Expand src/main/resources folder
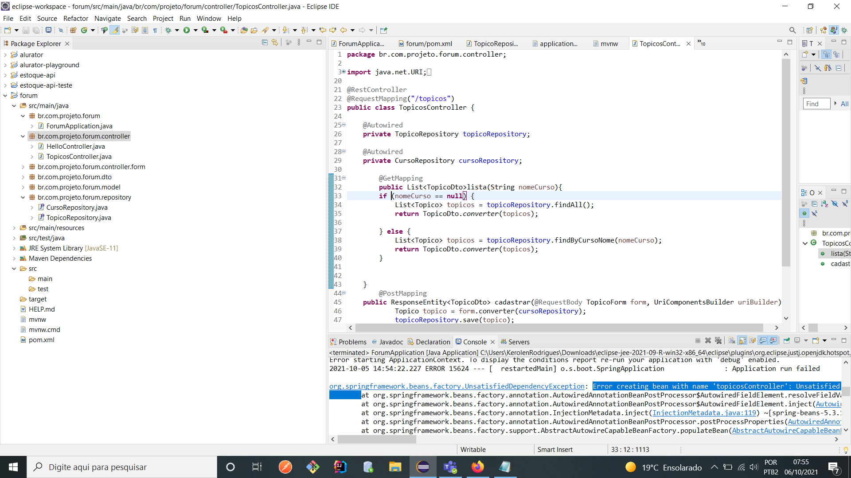The width and height of the screenshot is (851, 478). [14, 228]
